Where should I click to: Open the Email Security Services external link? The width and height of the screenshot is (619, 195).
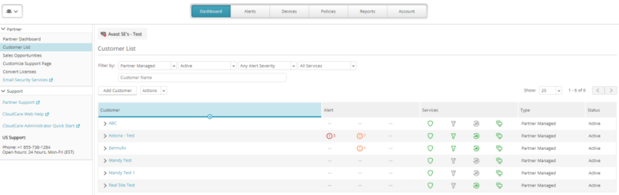(27, 80)
